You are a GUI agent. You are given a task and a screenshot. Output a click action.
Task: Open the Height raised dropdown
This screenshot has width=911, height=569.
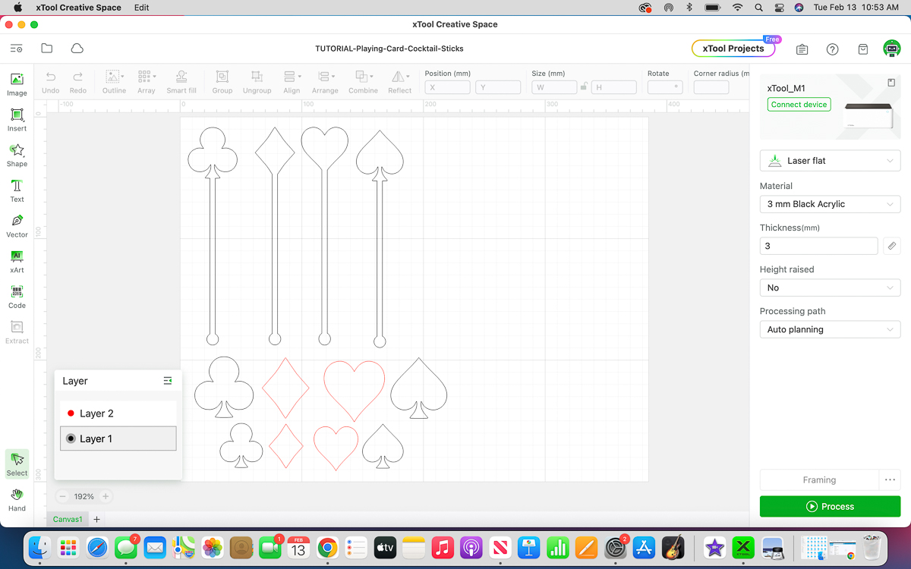(x=830, y=287)
